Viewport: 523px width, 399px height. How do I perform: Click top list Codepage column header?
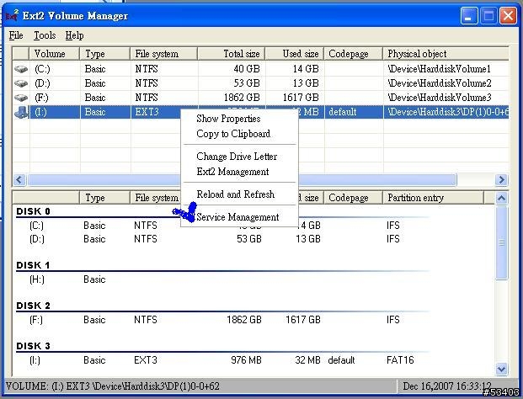click(353, 54)
